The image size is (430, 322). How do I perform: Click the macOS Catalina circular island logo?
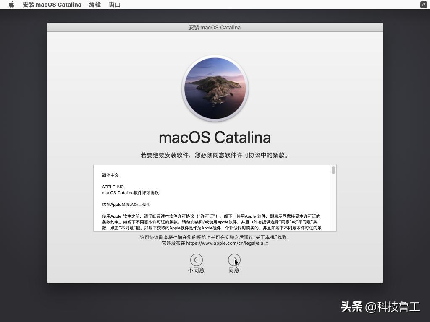coord(215,88)
